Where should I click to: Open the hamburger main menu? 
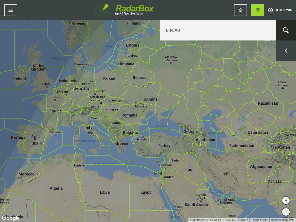pos(11,10)
